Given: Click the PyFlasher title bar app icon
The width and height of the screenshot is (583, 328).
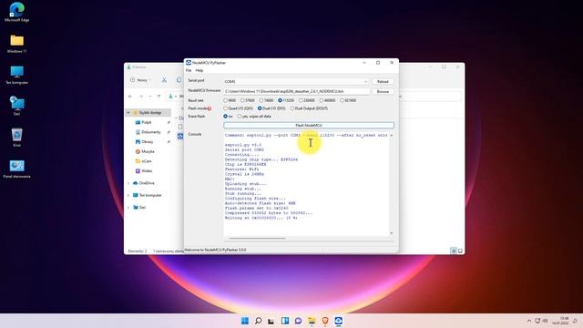Looking at the screenshot, I should [189, 63].
